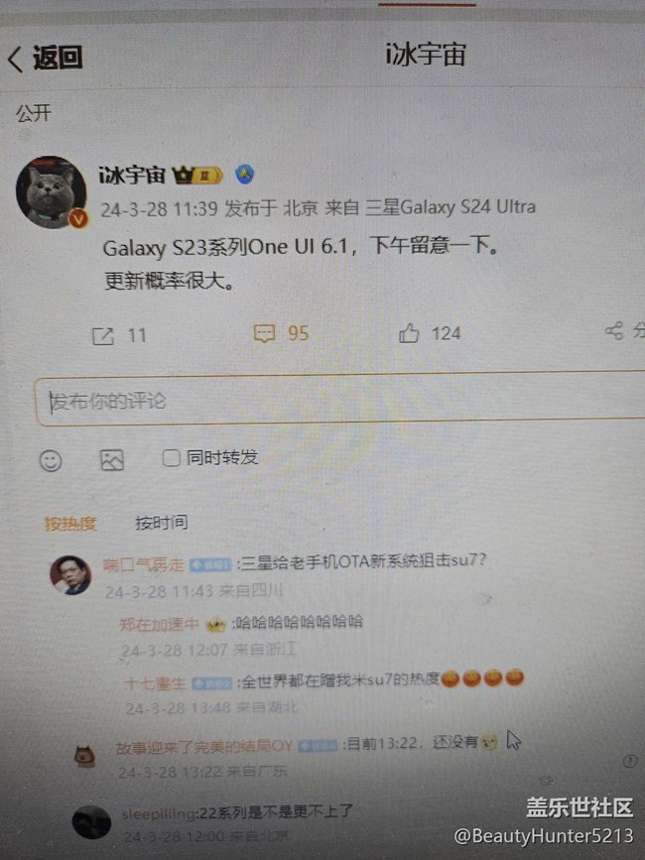Open 郑在加速中 reply author link
Image resolution: width=645 pixels, height=860 pixels.
click(x=159, y=624)
